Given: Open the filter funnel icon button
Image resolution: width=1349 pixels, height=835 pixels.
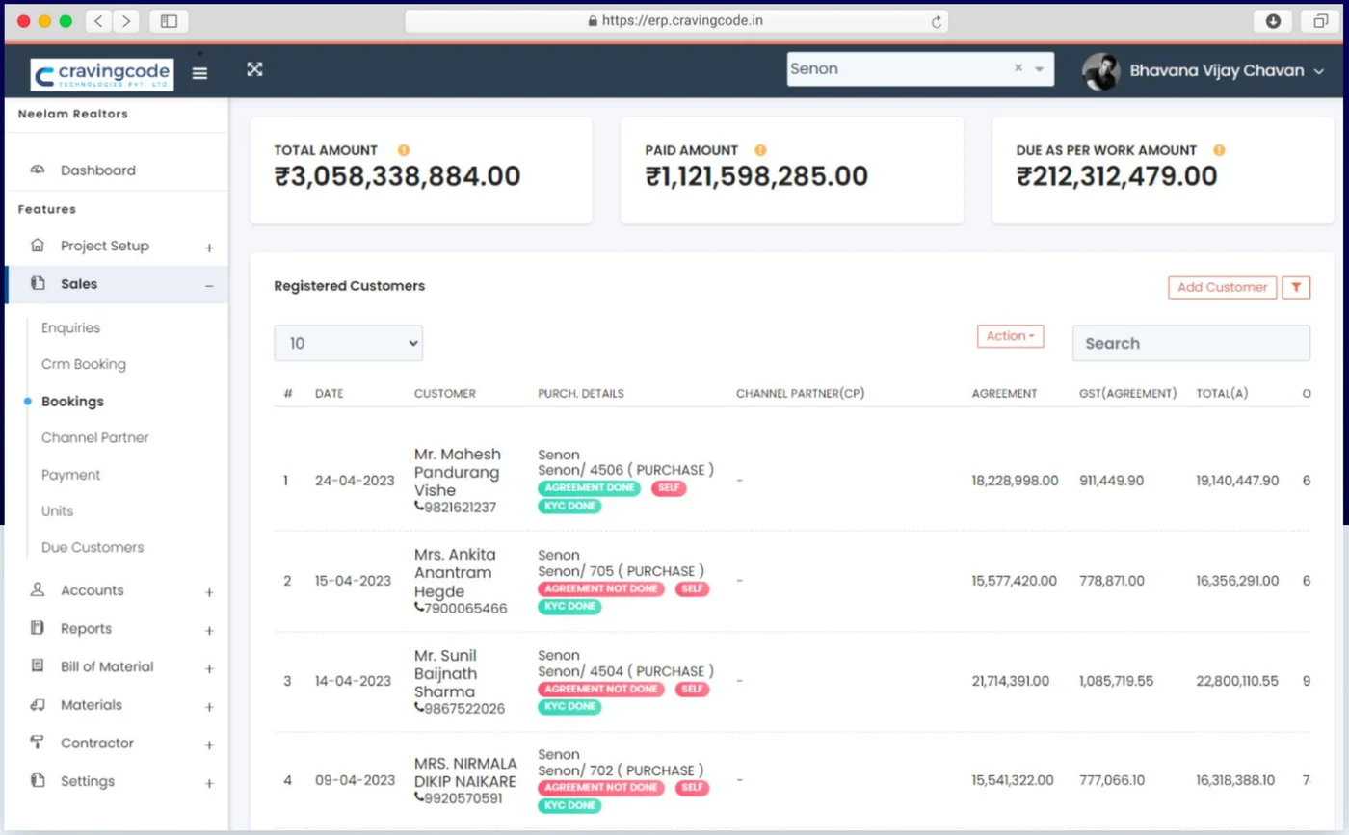Looking at the screenshot, I should [x=1296, y=287].
